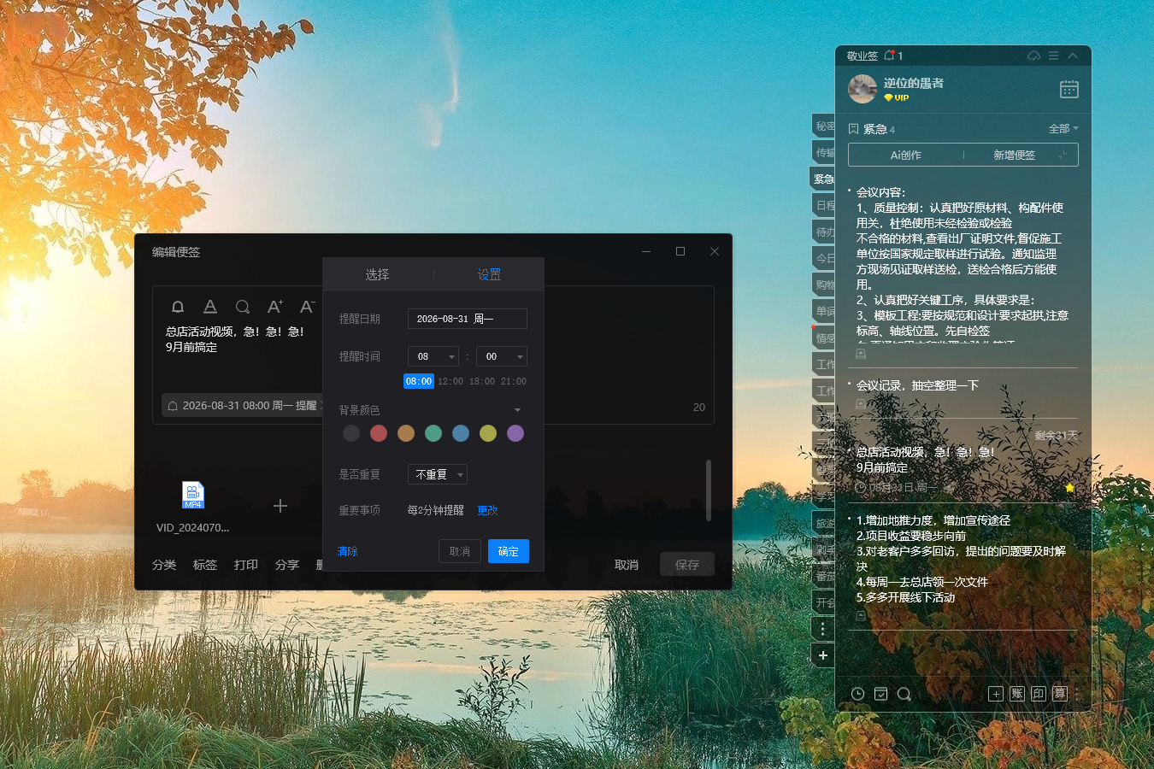Click 标签 in the editor bottom bar
The height and width of the screenshot is (769, 1154).
pyautogui.click(x=205, y=565)
